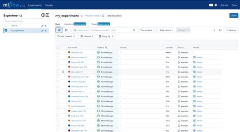
Task: Open the Models tab in top navigation
Action: (x=49, y=5)
